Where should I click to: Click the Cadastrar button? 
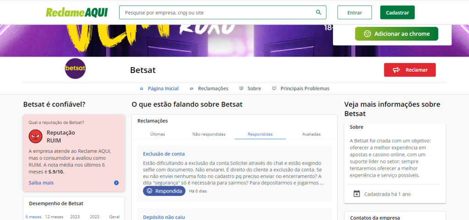click(x=397, y=12)
